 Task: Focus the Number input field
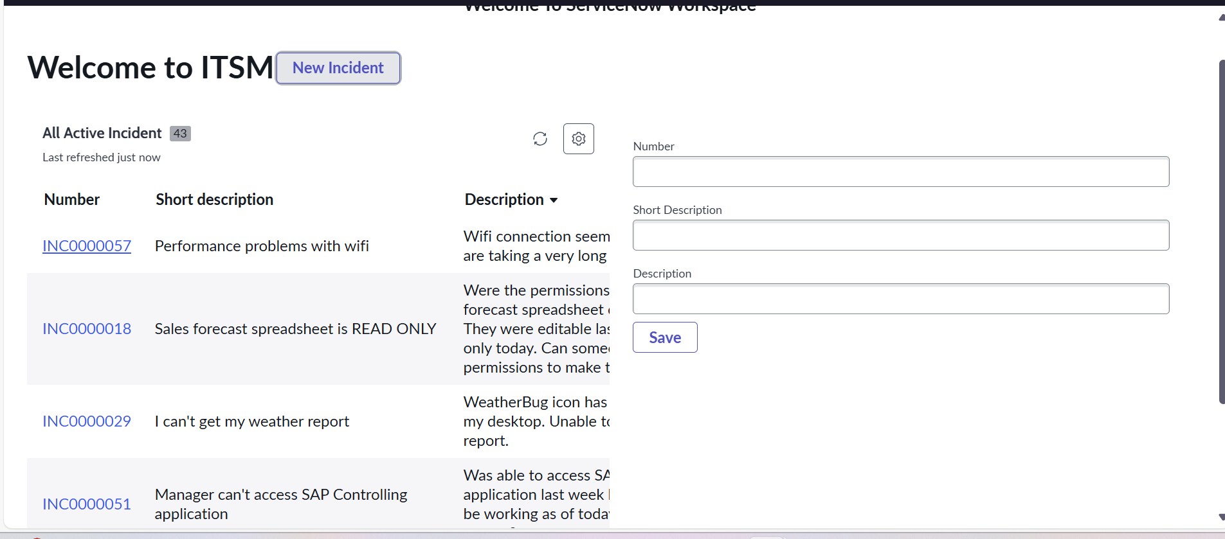[x=901, y=172]
